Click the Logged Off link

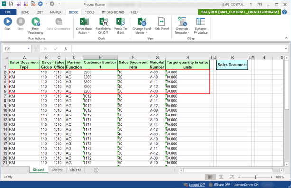(197, 185)
